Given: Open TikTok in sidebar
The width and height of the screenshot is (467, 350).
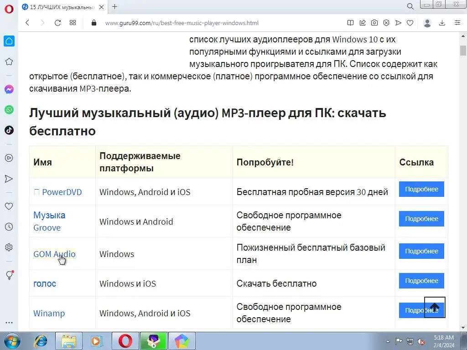Looking at the screenshot, I should 9,130.
